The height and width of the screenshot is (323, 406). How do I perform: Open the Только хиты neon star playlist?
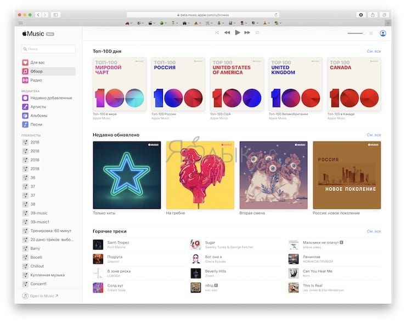click(x=127, y=175)
